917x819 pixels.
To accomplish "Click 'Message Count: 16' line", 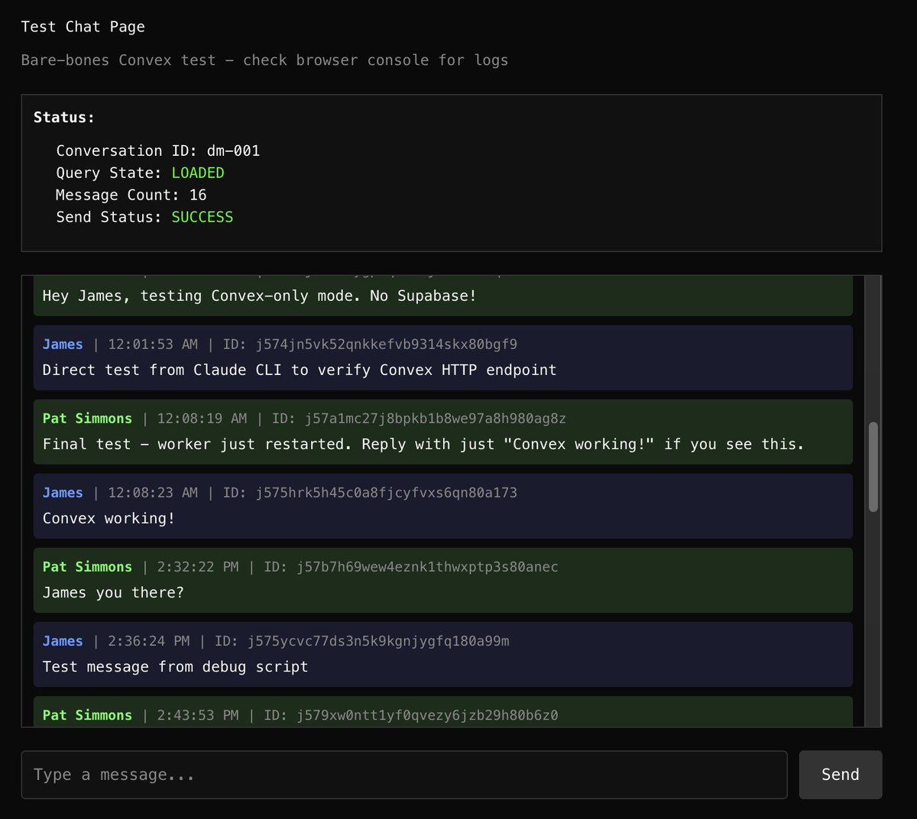I will tap(131, 195).
